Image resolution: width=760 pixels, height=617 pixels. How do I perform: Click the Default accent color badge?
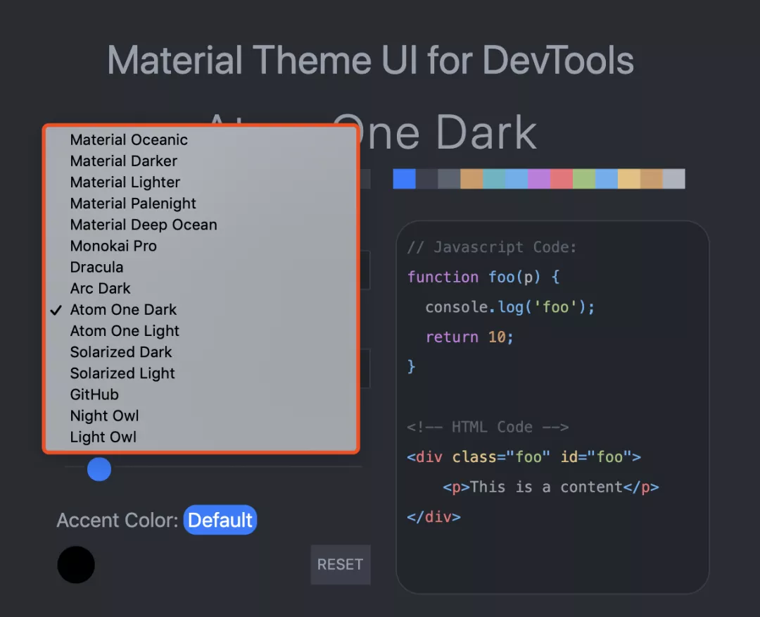(220, 520)
